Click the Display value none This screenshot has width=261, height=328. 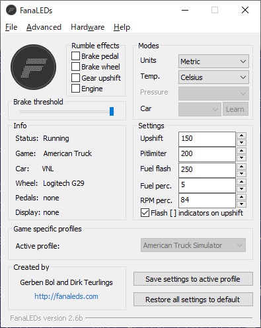[x=51, y=212]
